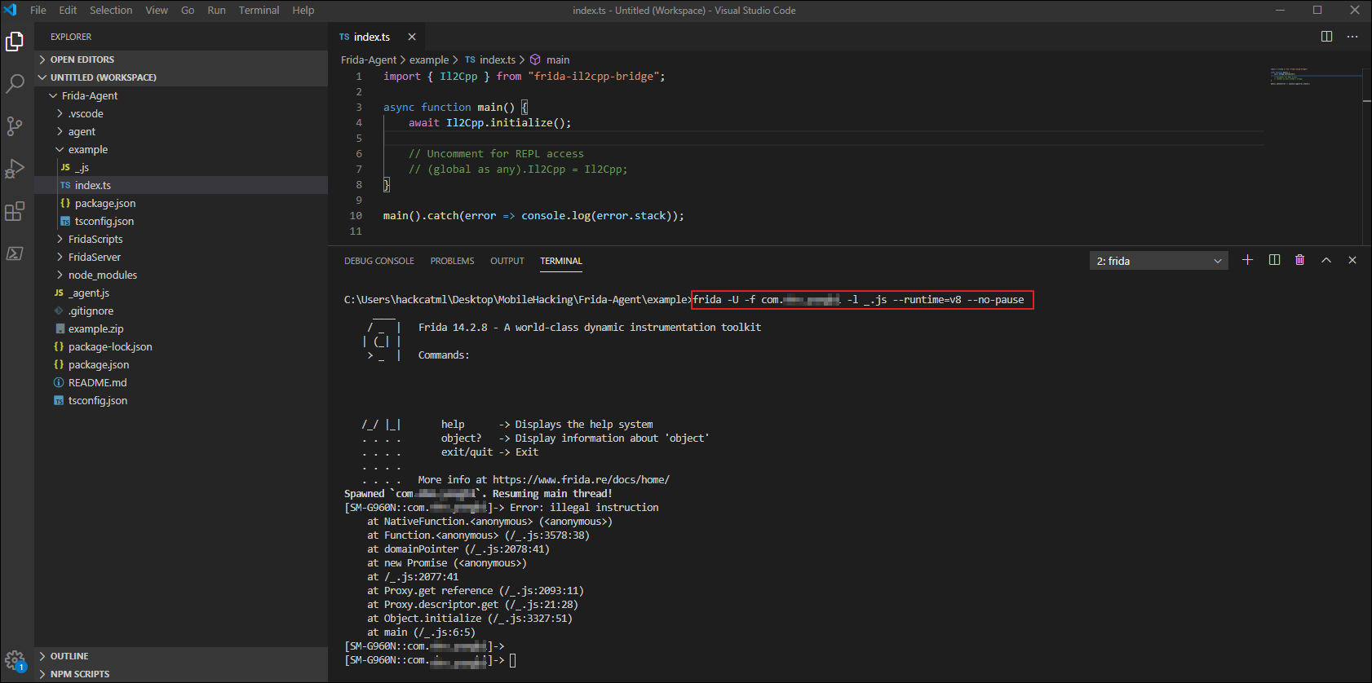Open frida.re docs link in terminal
The width and height of the screenshot is (1372, 683).
pyautogui.click(x=581, y=480)
